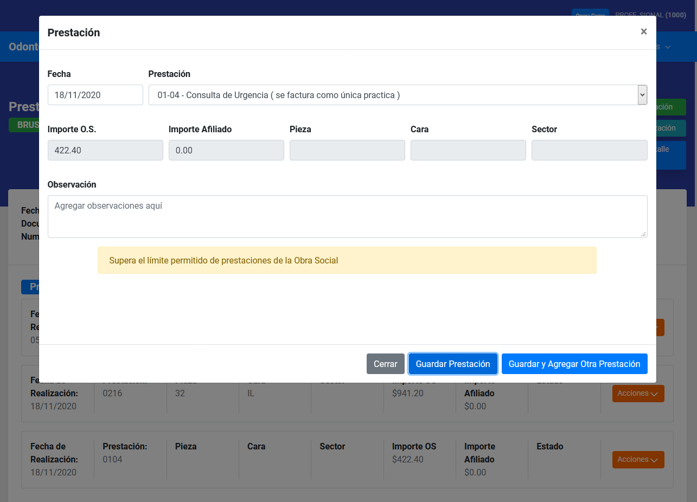Image resolution: width=697 pixels, height=502 pixels.
Task: Click Guardar y Agregar Otra Prestación
Action: pyautogui.click(x=574, y=364)
